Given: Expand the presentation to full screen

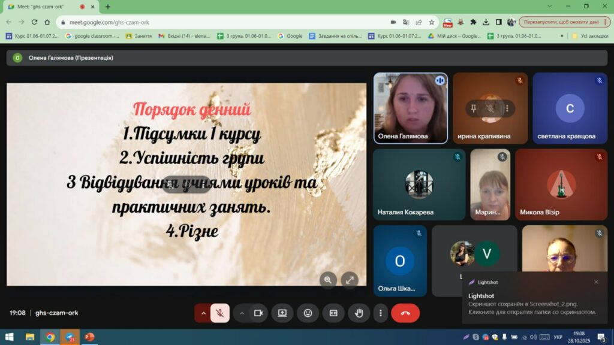Looking at the screenshot, I should click(349, 279).
